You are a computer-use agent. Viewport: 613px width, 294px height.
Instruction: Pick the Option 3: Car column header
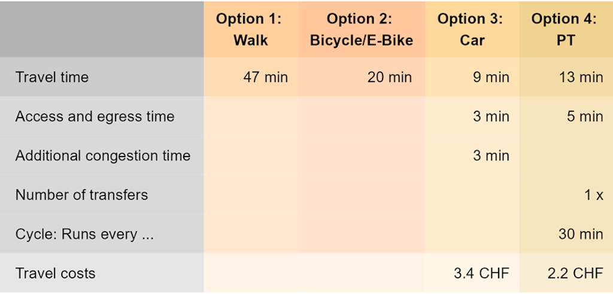[x=470, y=29]
